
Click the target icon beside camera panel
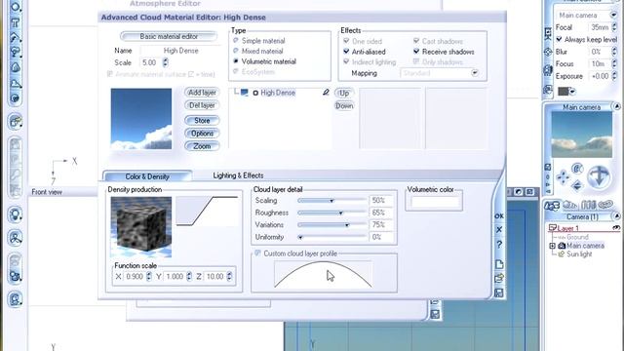(x=548, y=52)
